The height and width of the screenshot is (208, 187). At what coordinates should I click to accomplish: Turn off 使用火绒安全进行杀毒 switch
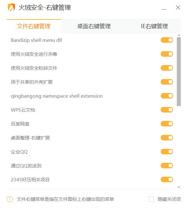point(167,54)
